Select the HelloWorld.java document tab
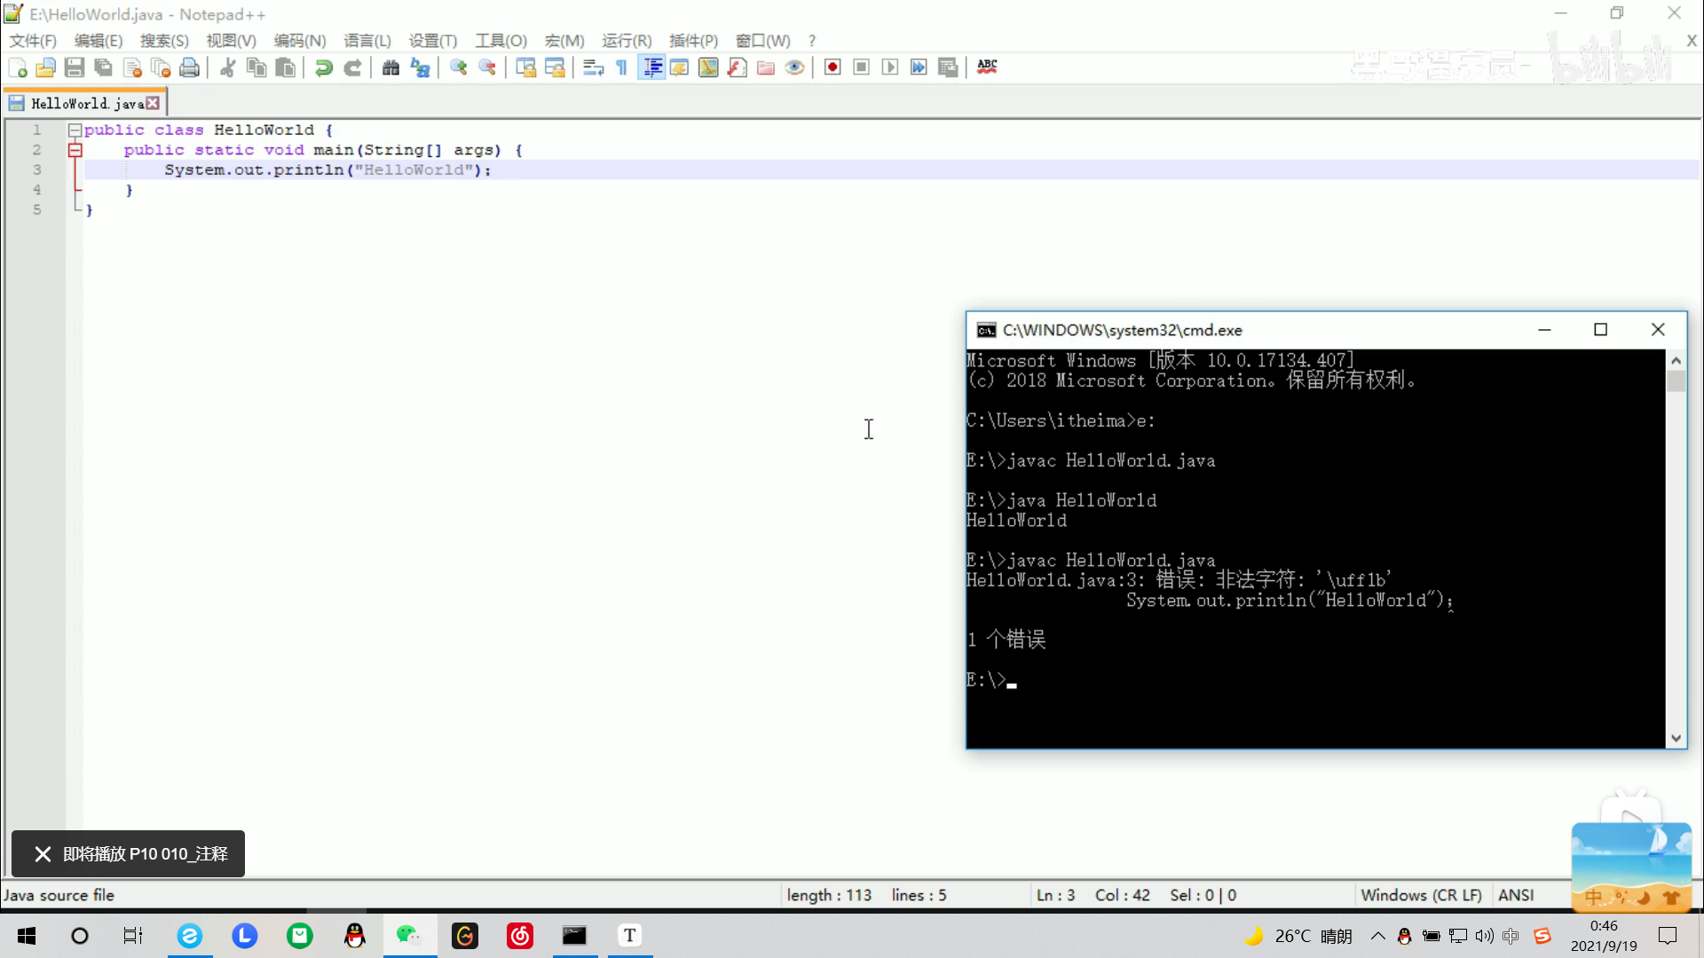Image resolution: width=1704 pixels, height=958 pixels. click(86, 104)
